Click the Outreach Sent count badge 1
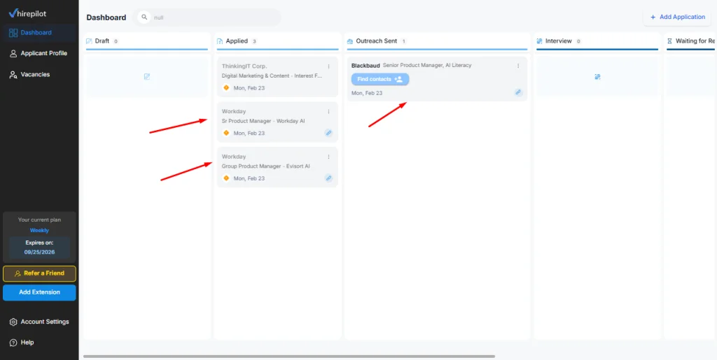This screenshot has width=717, height=360. click(x=403, y=41)
